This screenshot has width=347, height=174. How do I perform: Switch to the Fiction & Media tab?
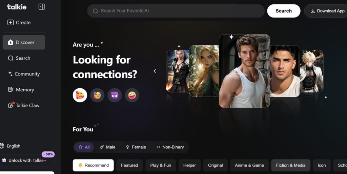[291, 166]
